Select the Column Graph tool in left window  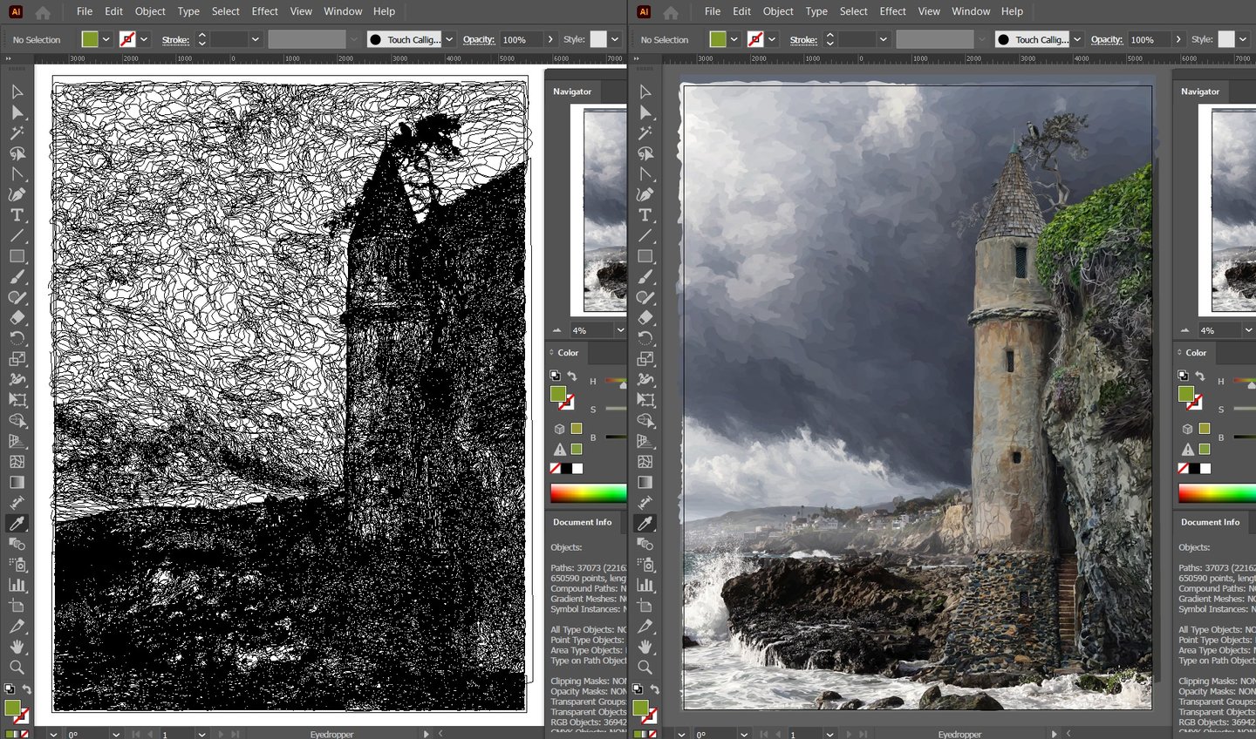[x=17, y=585]
